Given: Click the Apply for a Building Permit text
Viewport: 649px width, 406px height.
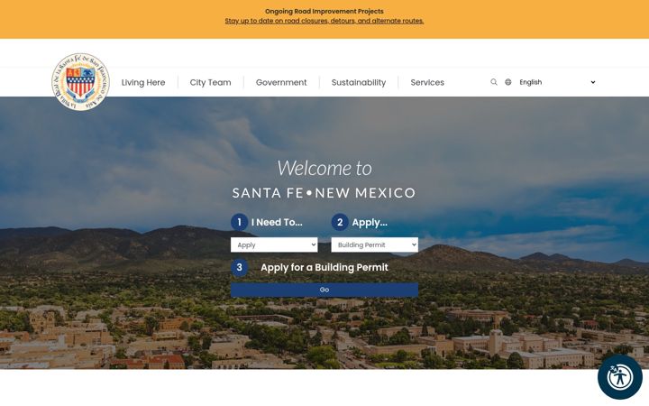Looking at the screenshot, I should [324, 267].
